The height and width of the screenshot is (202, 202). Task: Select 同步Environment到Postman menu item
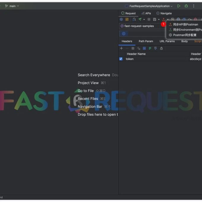pyautogui.click(x=184, y=30)
